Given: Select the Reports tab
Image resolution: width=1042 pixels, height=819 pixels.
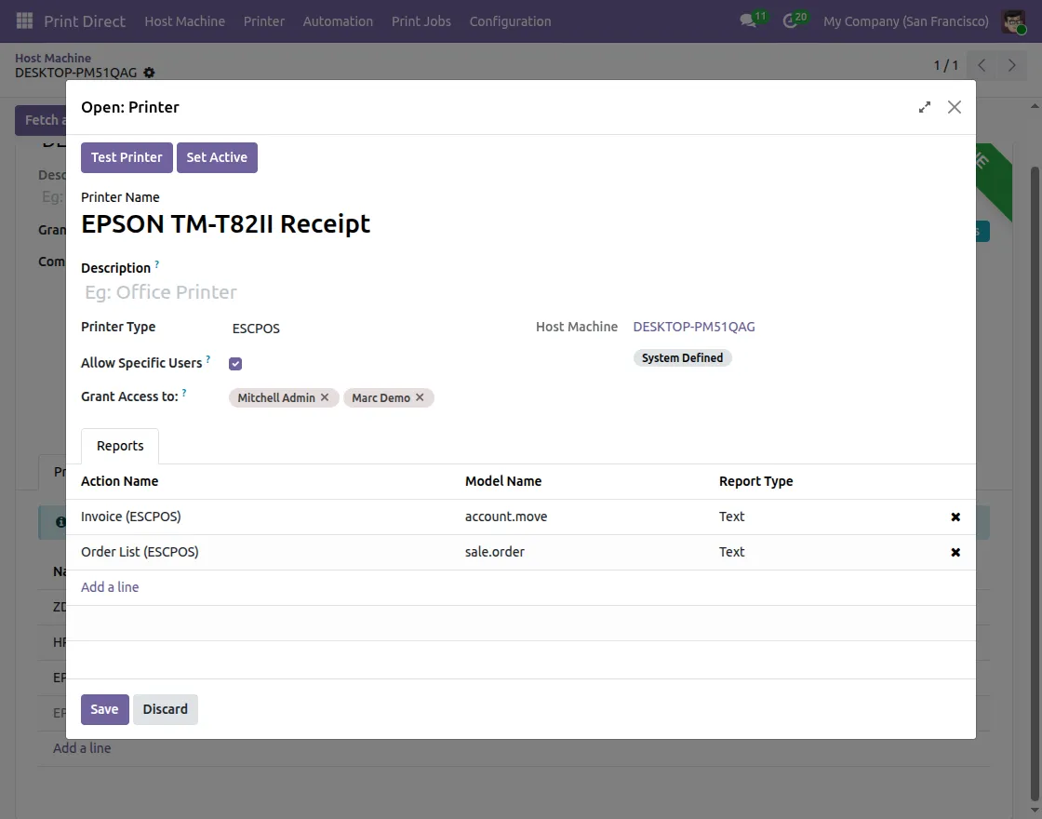Looking at the screenshot, I should [120, 446].
